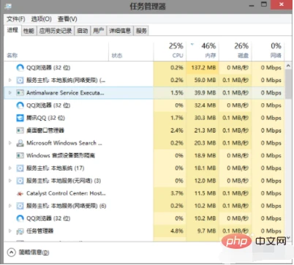This screenshot has width=294, height=265.
Task: Click the Catalyst Control Center icon
Action: pyautogui.click(x=20, y=193)
